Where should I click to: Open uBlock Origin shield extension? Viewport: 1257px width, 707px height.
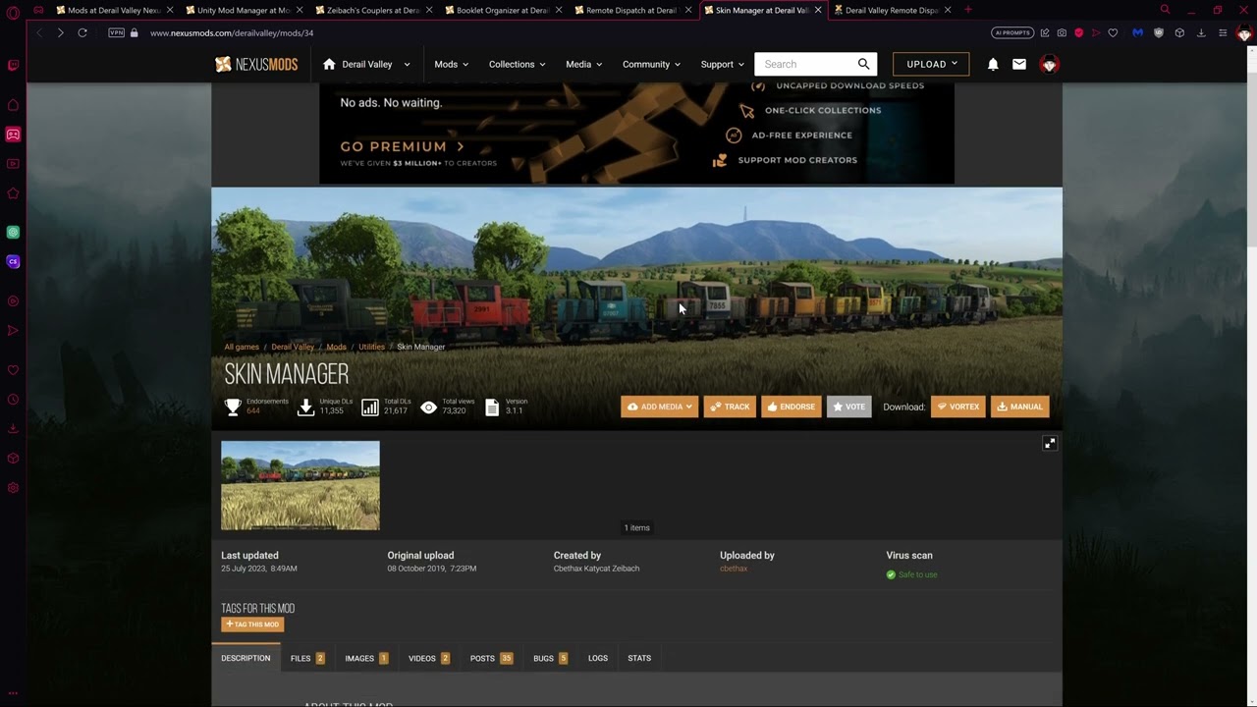point(1159,32)
